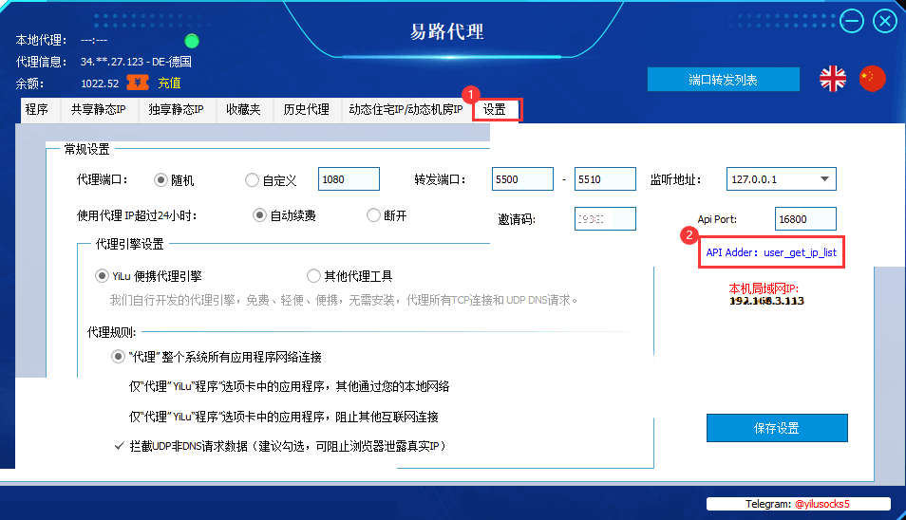
Task: Click the API Adder user_get_ip_list link
Action: 771,252
